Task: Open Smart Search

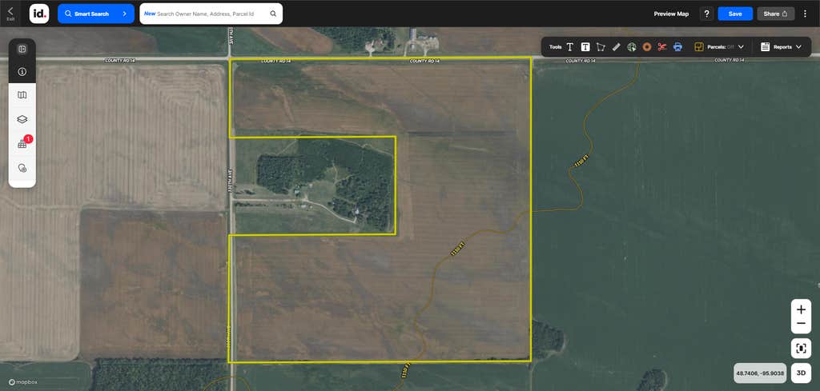Action: (96, 14)
